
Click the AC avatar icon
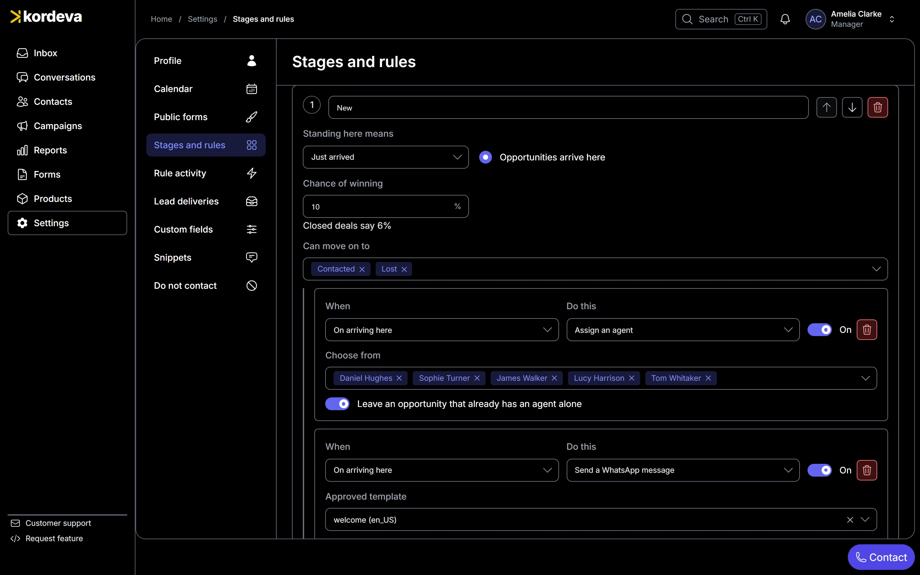click(816, 19)
